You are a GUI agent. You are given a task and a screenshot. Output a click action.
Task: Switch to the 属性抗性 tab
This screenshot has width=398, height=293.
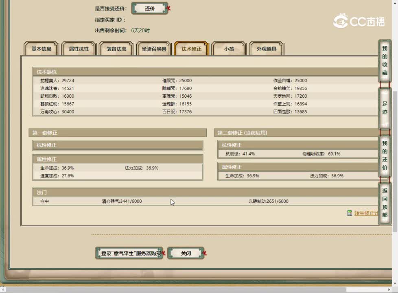coord(79,48)
